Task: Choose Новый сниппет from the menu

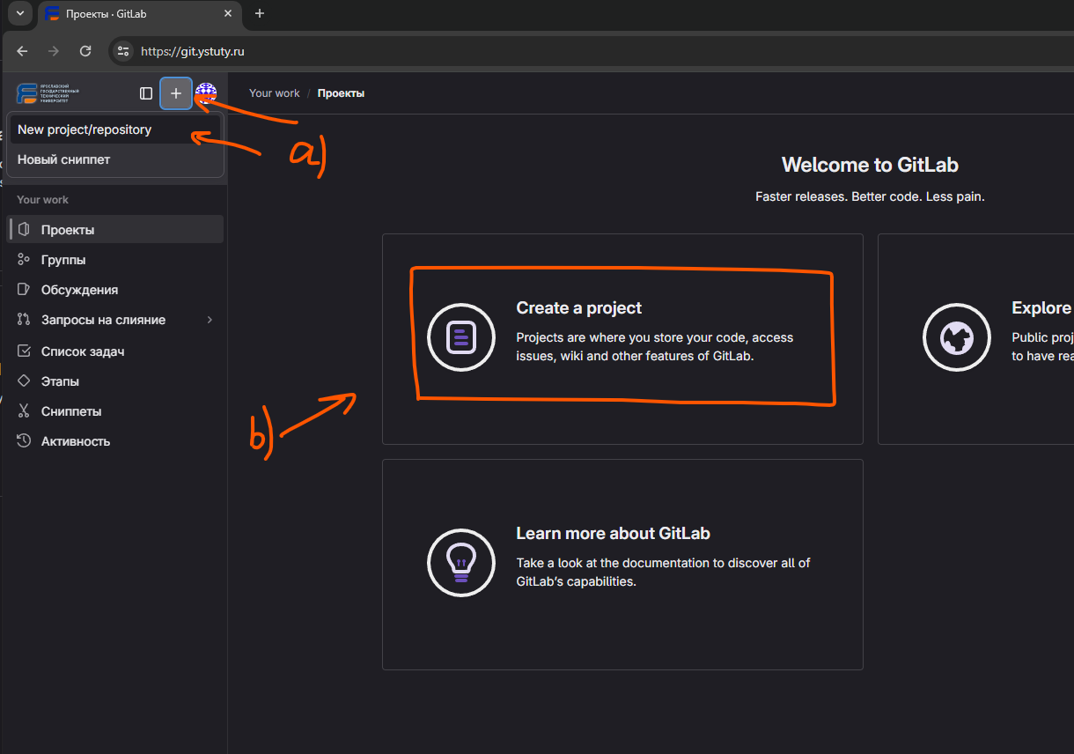Action: [x=115, y=159]
